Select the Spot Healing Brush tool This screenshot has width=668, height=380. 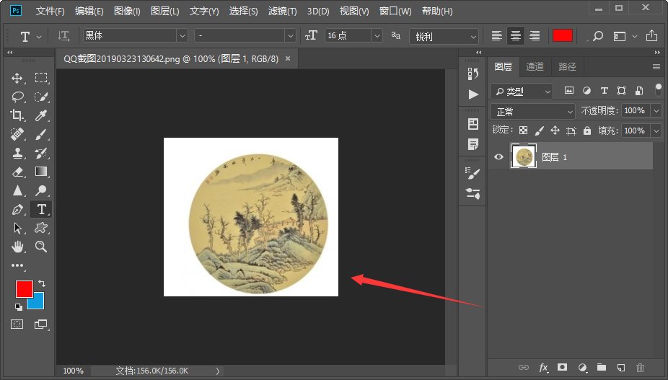17,134
